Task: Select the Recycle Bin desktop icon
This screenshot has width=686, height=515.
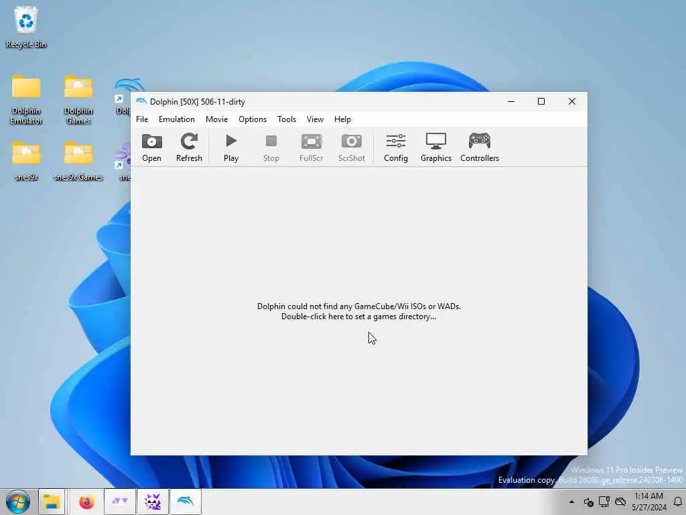Action: 26,27
